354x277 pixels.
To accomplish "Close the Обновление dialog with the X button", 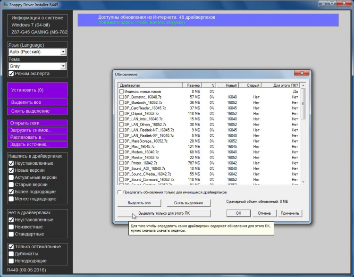I will 302,74.
